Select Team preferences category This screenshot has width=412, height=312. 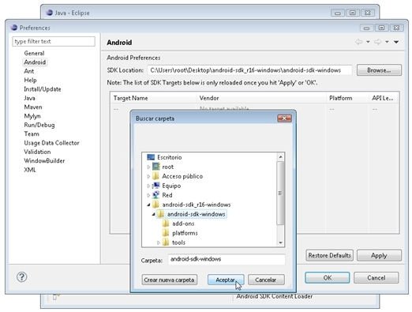point(32,133)
